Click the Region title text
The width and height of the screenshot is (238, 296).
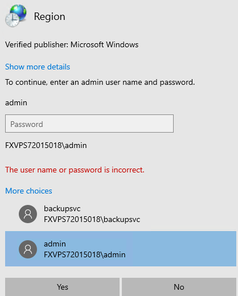tap(50, 17)
